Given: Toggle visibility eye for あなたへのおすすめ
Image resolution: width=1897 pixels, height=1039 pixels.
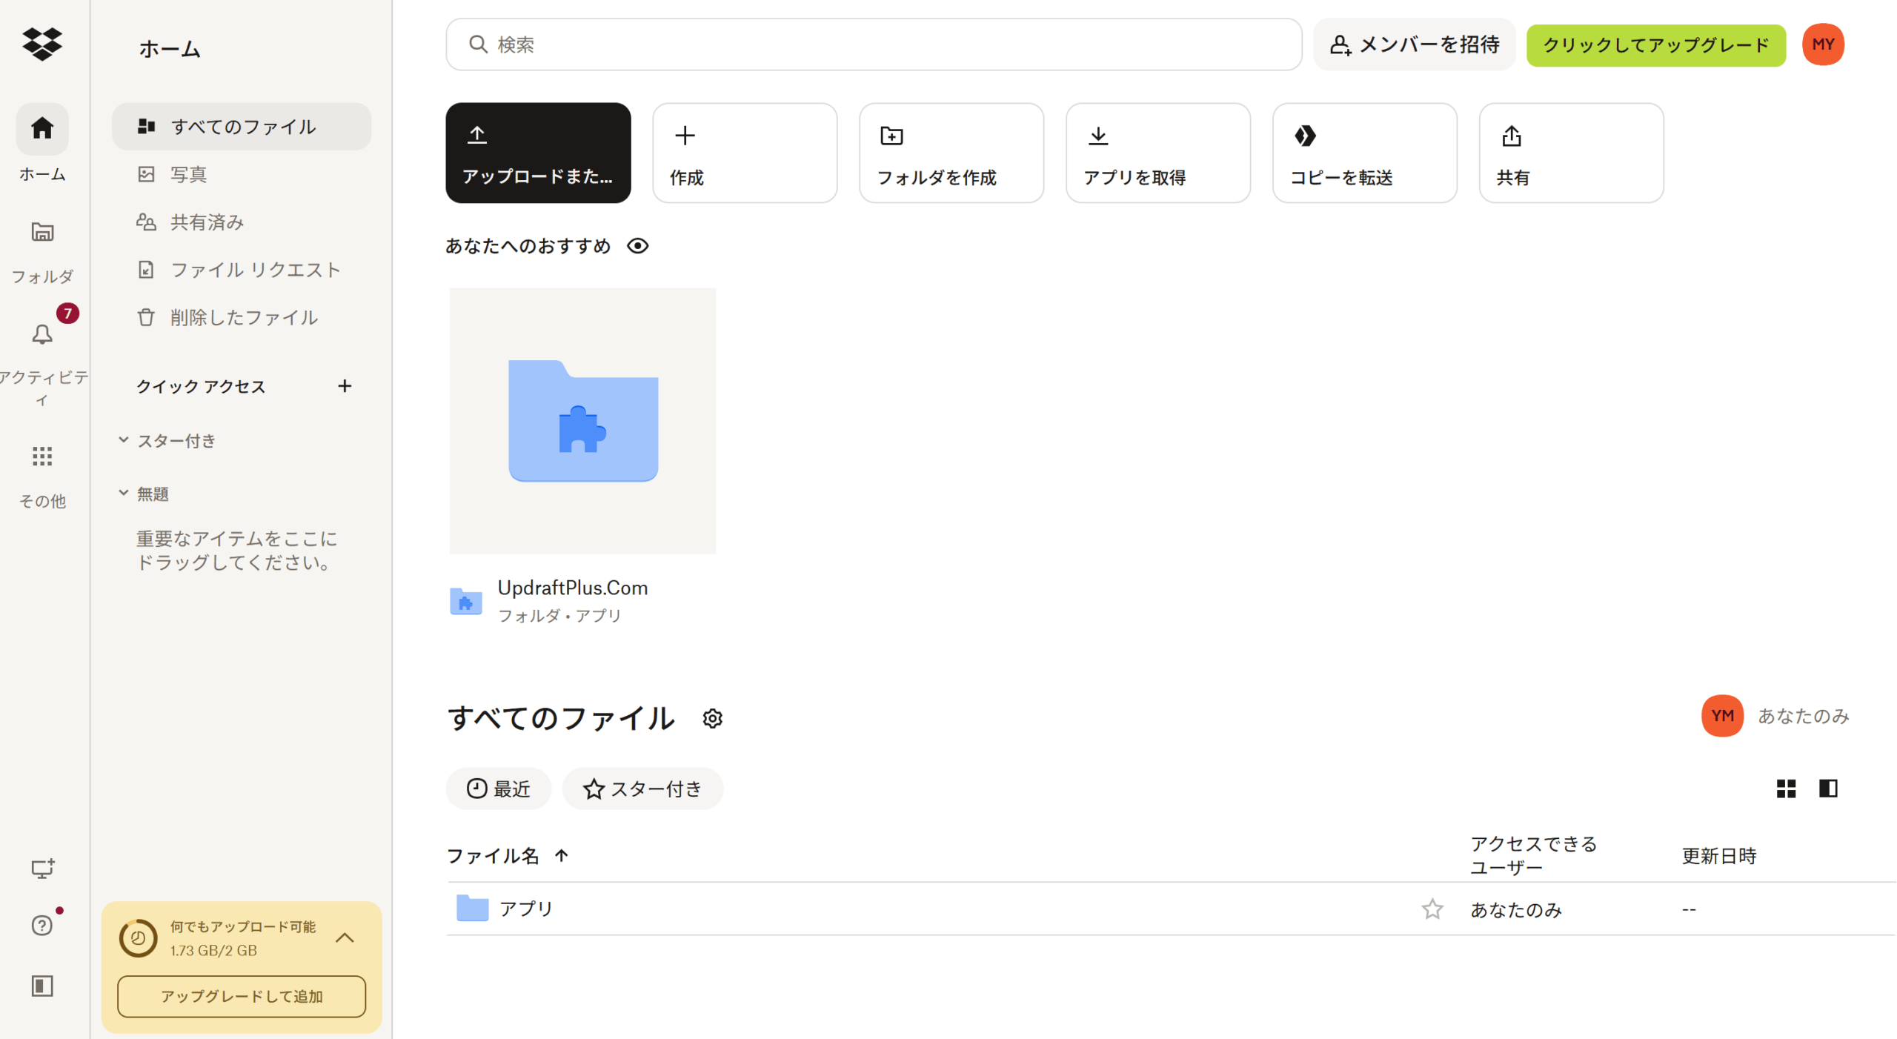Looking at the screenshot, I should 637,246.
